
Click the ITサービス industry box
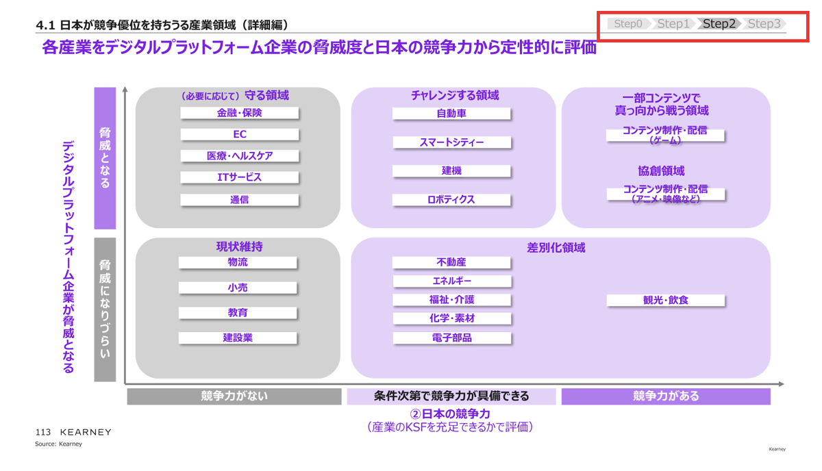[x=240, y=177]
